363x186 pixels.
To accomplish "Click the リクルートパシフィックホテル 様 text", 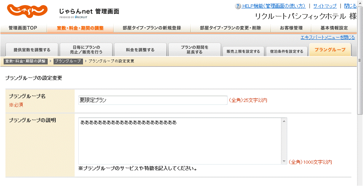I will (x=305, y=16).
